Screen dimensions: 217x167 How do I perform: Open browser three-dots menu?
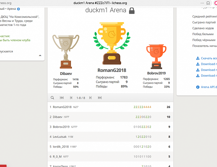tap(202, 3)
